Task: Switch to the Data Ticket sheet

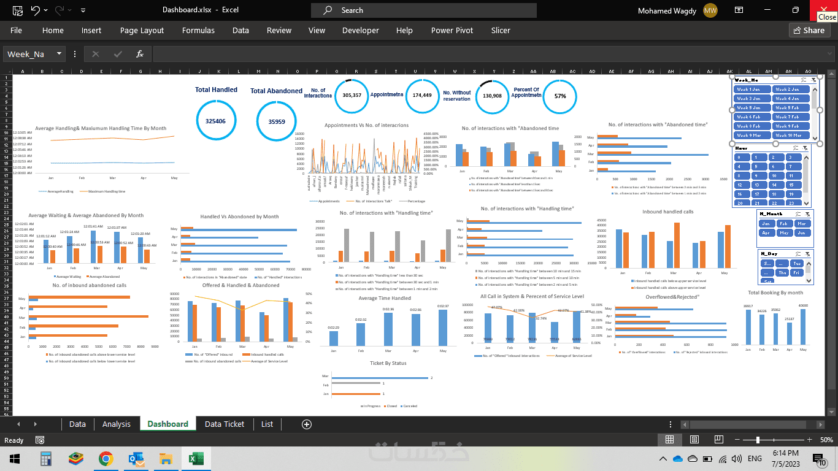Action: [225, 424]
